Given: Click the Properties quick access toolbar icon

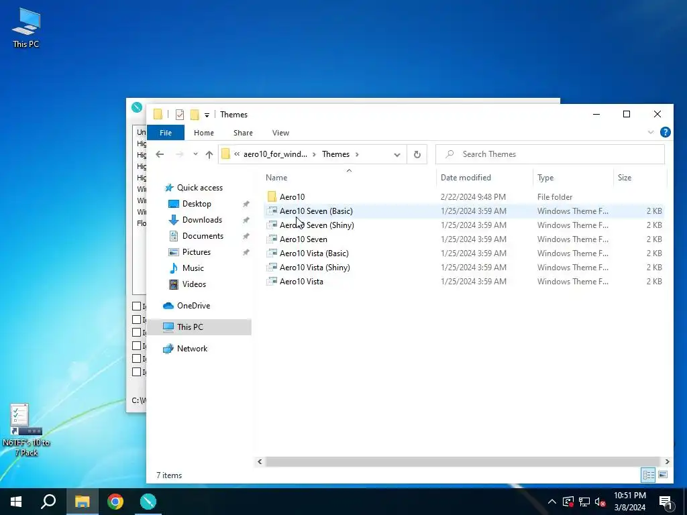Looking at the screenshot, I should (x=180, y=115).
